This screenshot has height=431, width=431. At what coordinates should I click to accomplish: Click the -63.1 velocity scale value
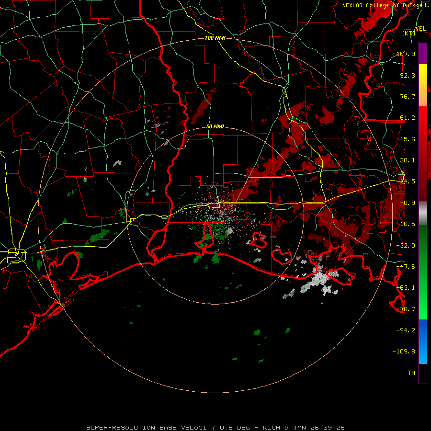coord(406,288)
